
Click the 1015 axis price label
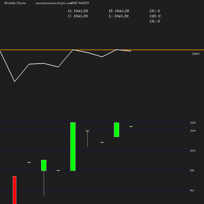(x=193, y=151)
